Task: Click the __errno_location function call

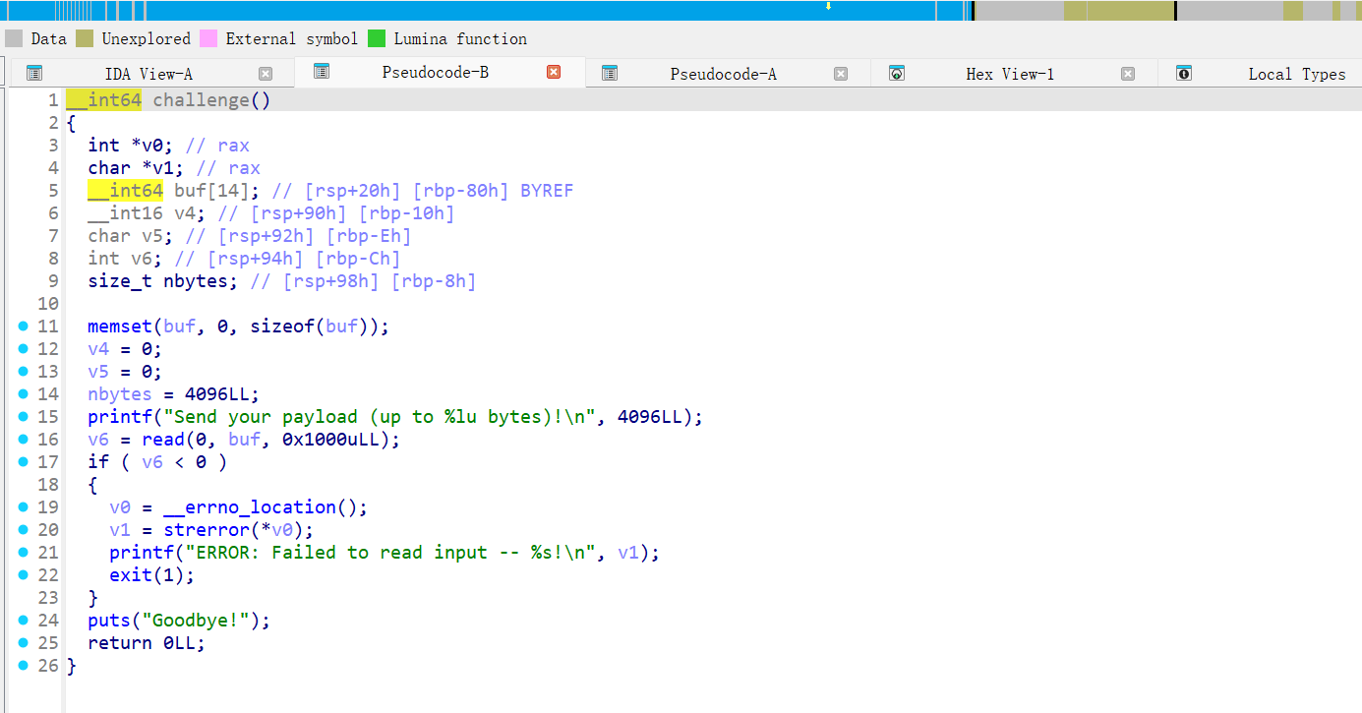Action: pos(250,507)
